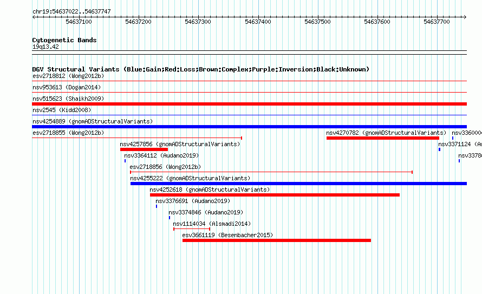Select the nsv4255222 blue gain bar

click(298, 184)
